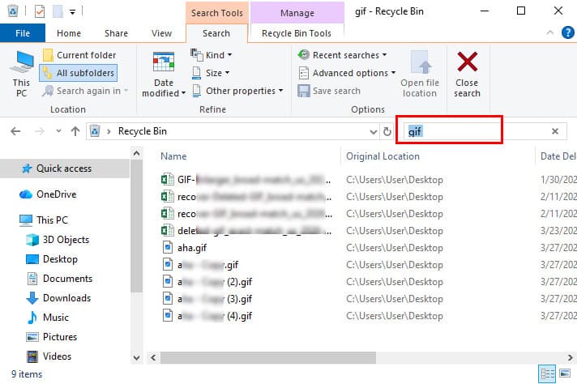Open Date modified filter dropdown
The width and height of the screenshot is (577, 384).
pos(164,74)
